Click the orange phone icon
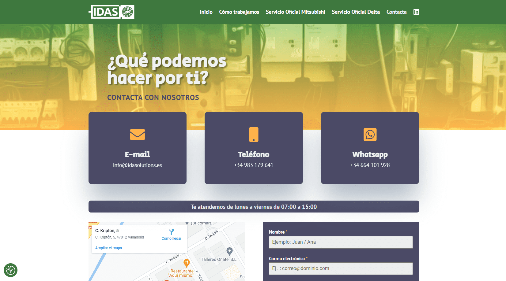Viewport: 506px width, 281px height. tap(254, 135)
